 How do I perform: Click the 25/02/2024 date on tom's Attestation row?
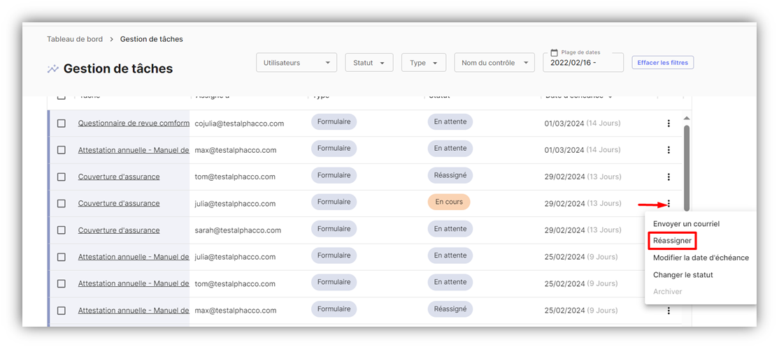(564, 283)
